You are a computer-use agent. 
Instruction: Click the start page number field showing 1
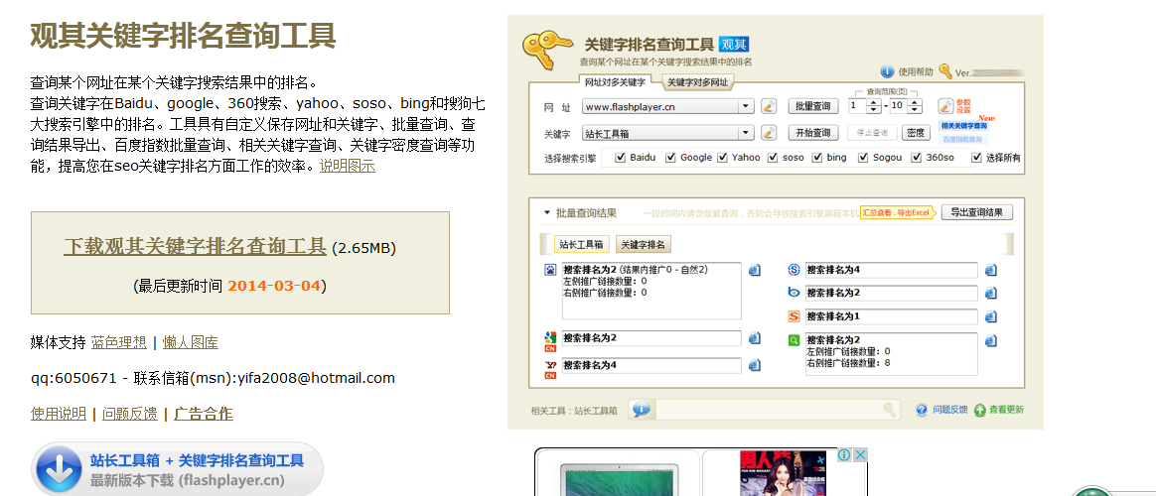click(857, 106)
